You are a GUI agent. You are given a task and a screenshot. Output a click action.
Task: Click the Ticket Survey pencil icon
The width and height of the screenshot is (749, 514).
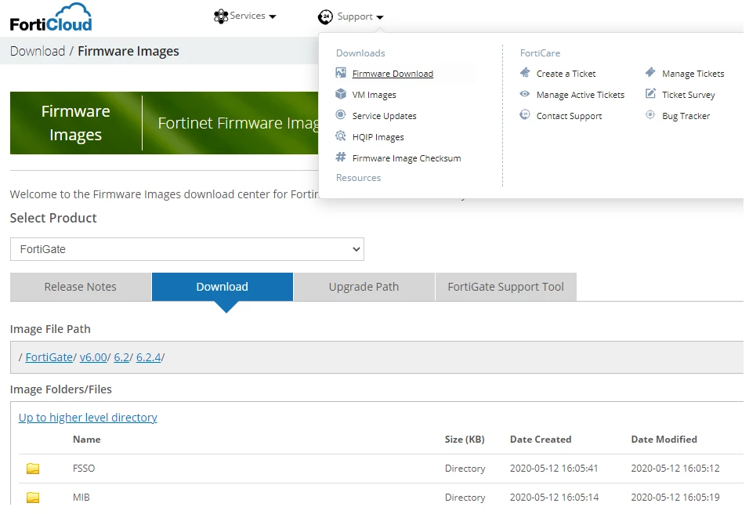(x=650, y=93)
